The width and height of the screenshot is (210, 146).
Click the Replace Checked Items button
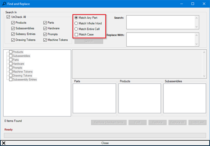pos(109,123)
